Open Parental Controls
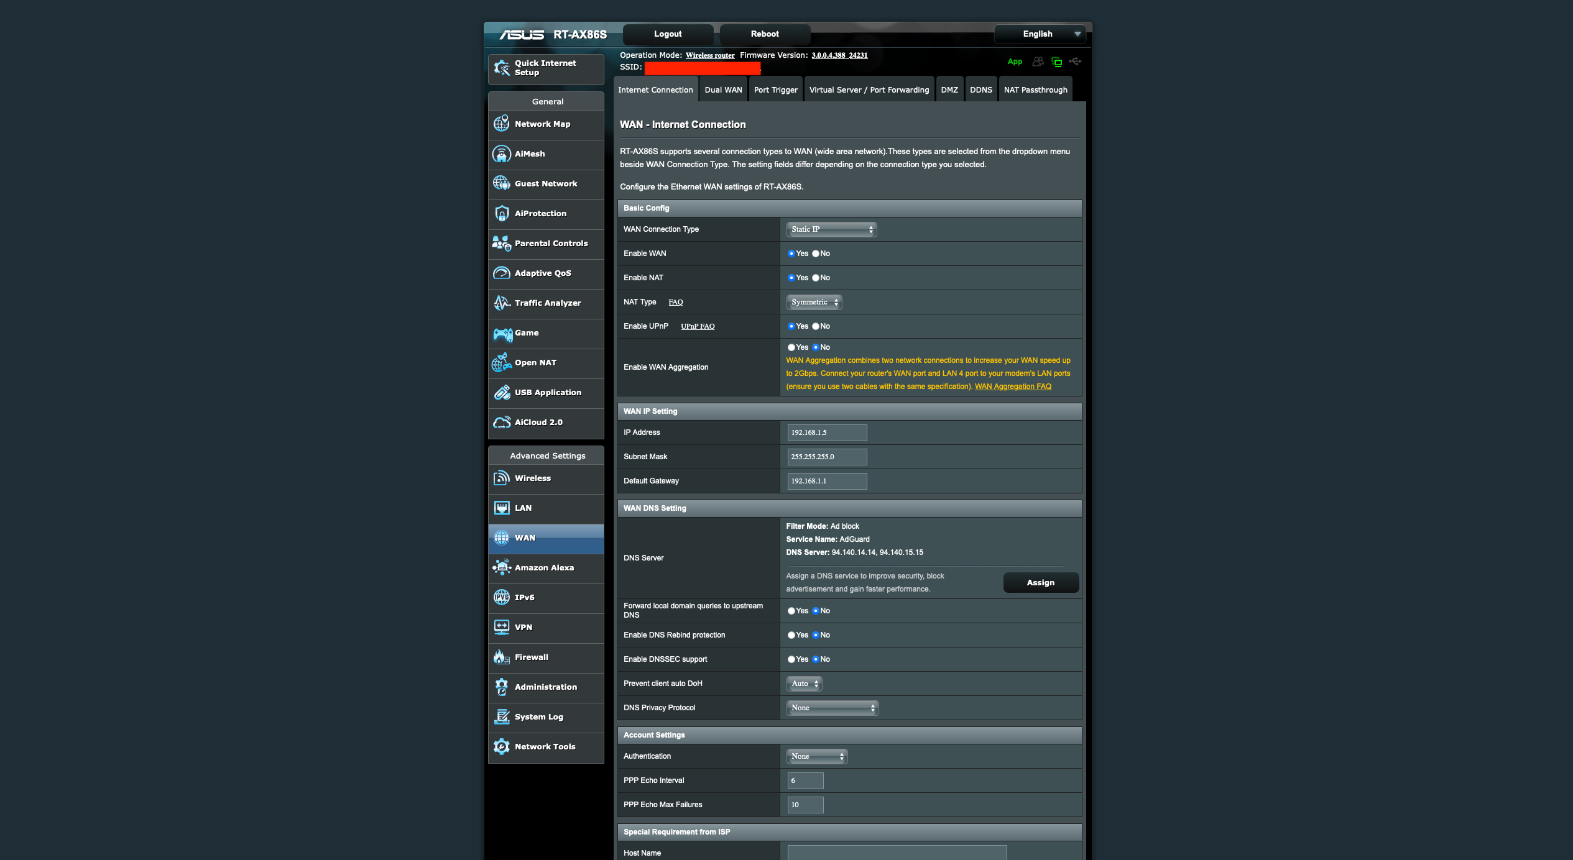The height and width of the screenshot is (860, 1573). point(551,243)
